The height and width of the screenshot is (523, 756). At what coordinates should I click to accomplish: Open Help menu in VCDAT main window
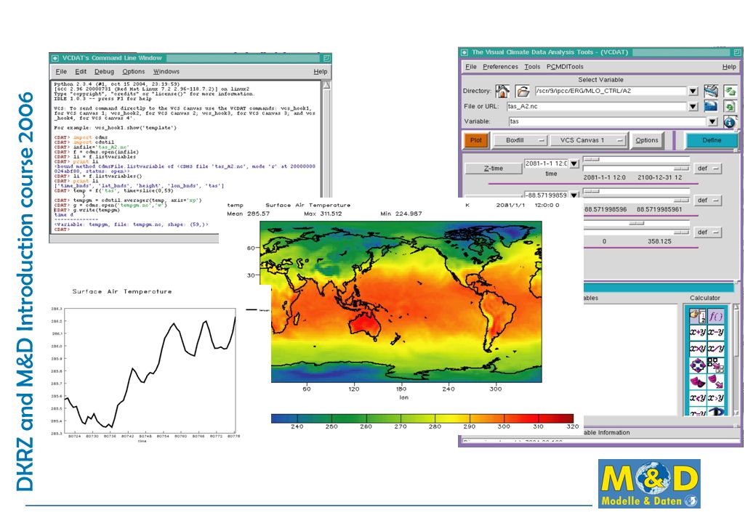click(x=729, y=66)
